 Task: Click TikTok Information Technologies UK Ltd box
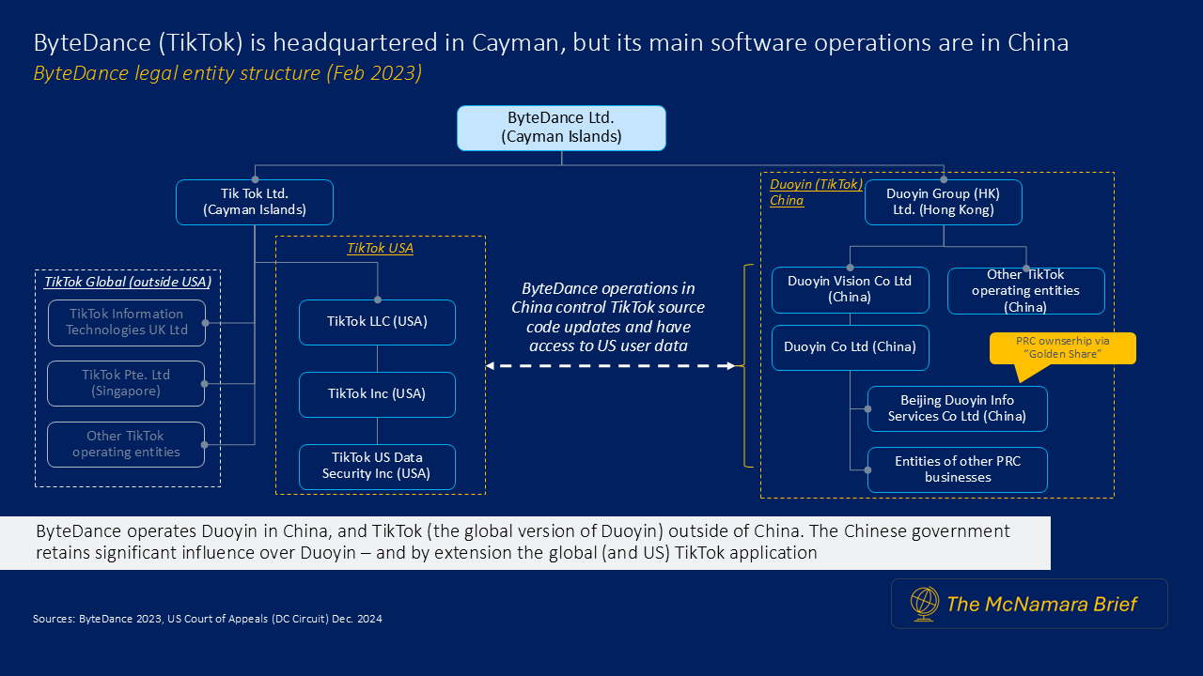click(x=126, y=322)
